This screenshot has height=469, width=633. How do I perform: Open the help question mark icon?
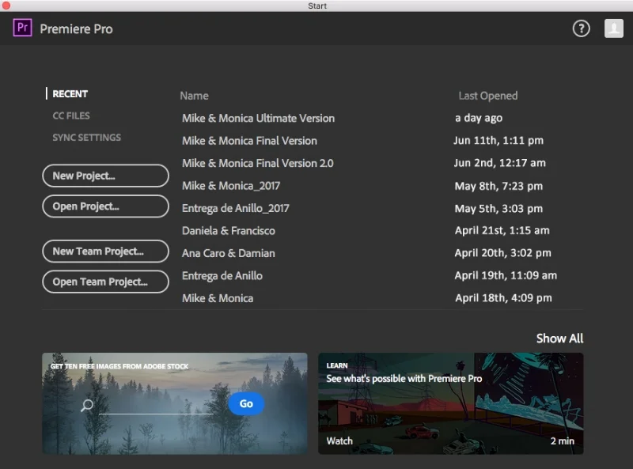pyautogui.click(x=581, y=28)
